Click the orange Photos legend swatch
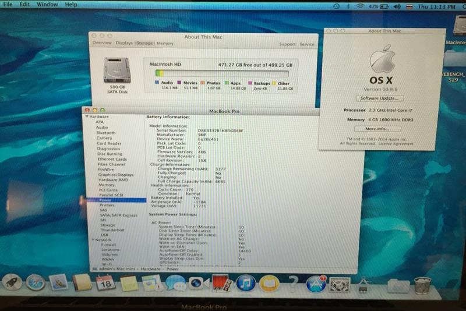This screenshot has height=311, width=466. pos(203,83)
